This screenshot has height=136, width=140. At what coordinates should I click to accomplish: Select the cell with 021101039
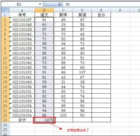click(x=22, y=96)
